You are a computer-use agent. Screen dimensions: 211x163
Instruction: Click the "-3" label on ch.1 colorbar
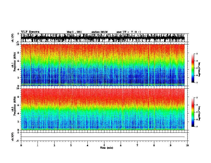197,54
